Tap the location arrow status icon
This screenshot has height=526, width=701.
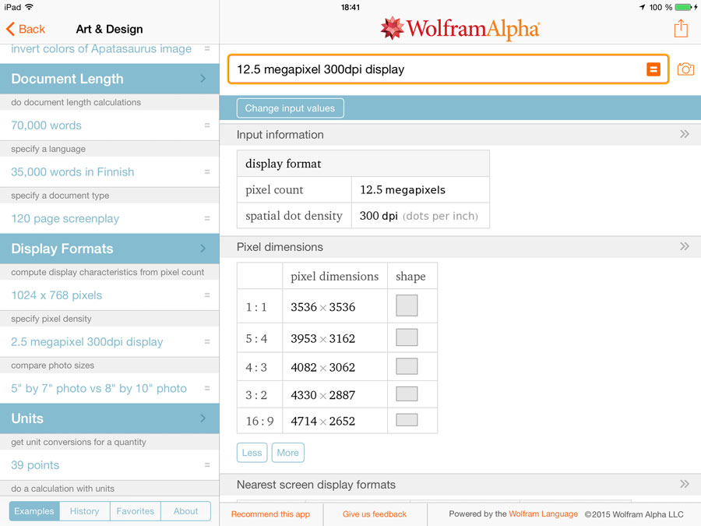point(642,7)
